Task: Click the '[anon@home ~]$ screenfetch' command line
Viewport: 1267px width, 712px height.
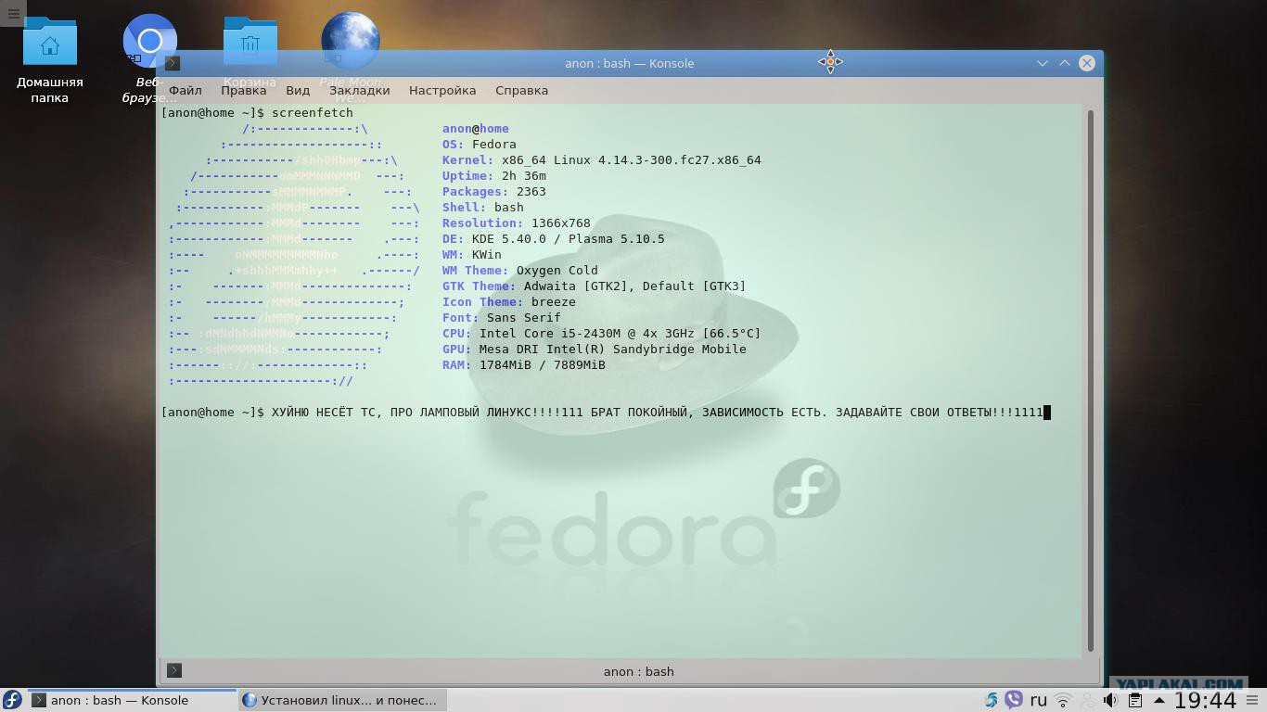Action: (257, 113)
